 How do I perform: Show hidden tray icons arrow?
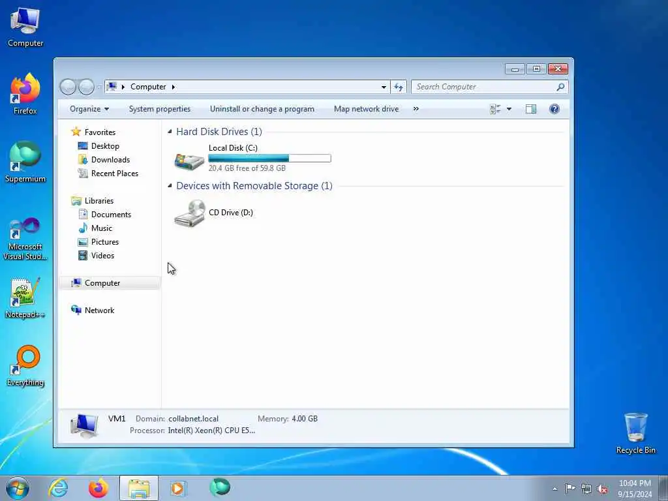(x=554, y=489)
